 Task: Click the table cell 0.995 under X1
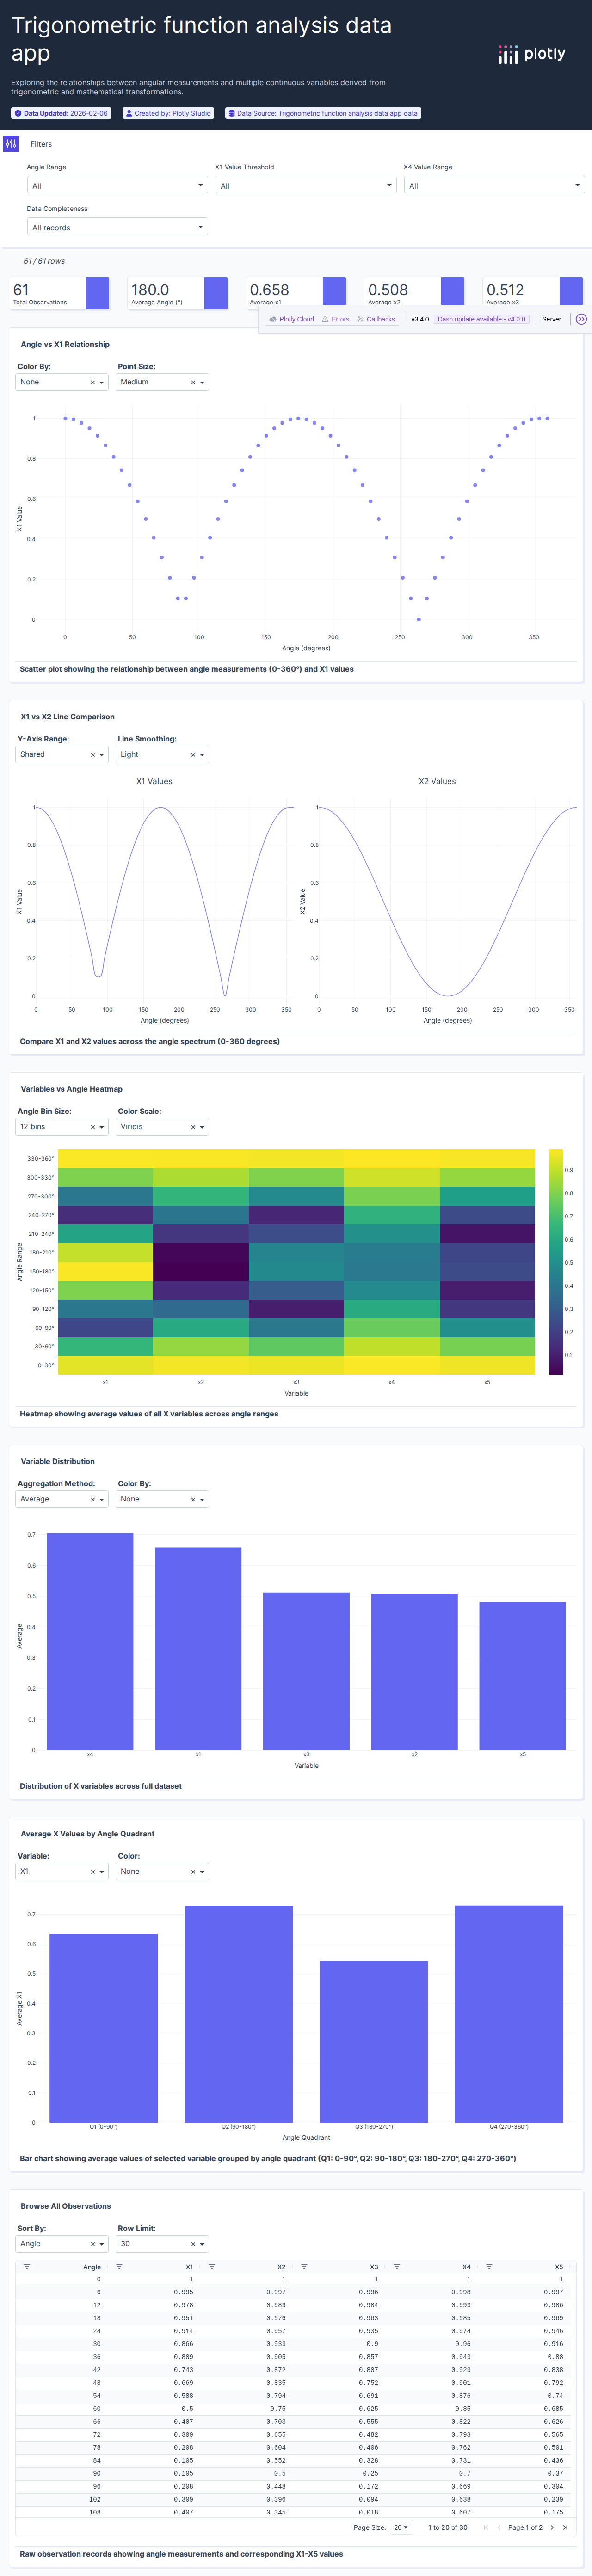click(x=183, y=2292)
